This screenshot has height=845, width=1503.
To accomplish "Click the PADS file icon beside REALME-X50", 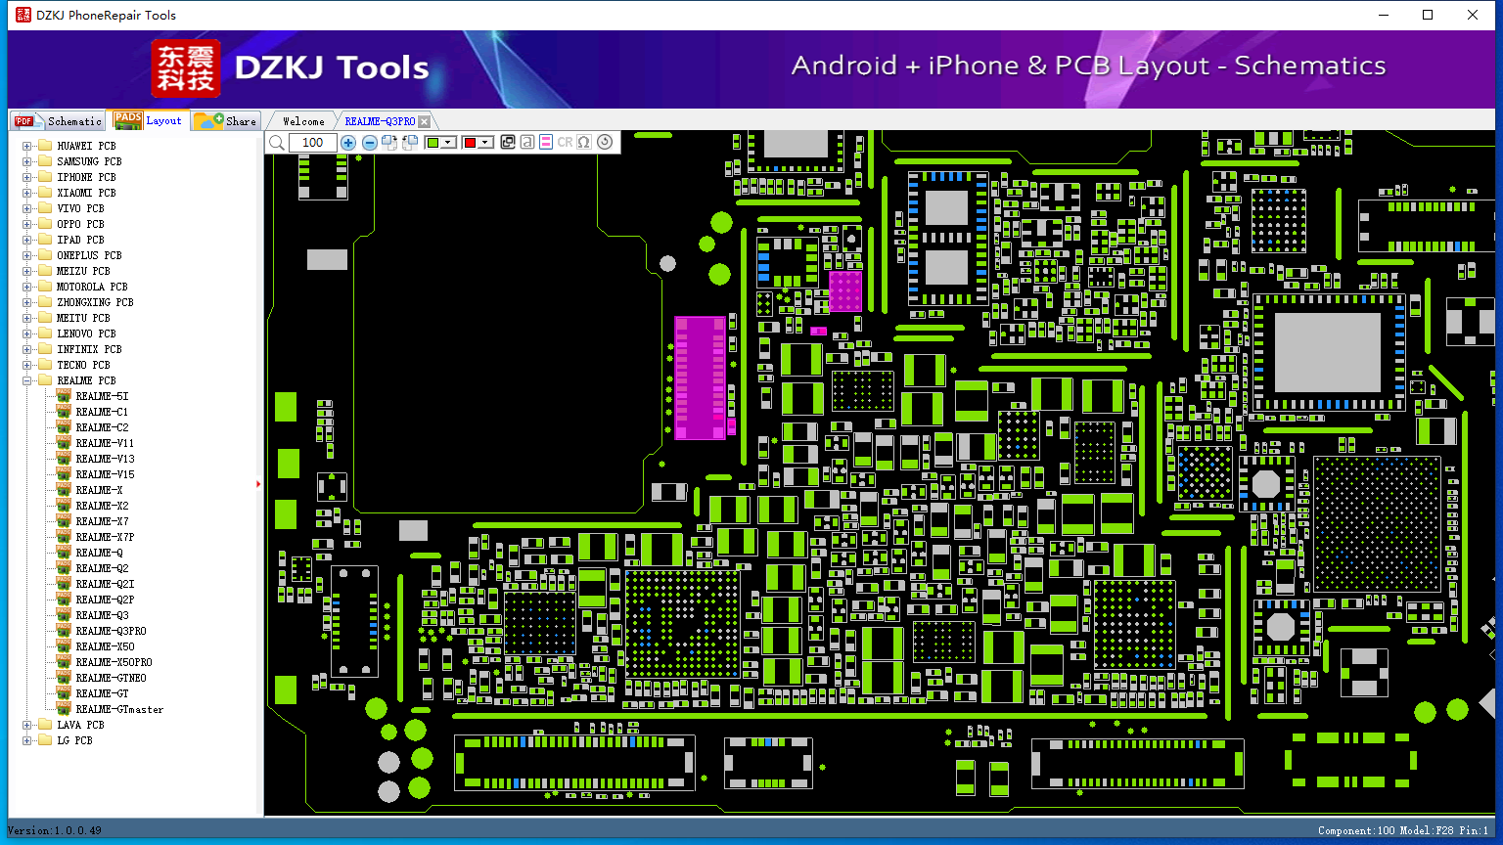I will pos(64,646).
